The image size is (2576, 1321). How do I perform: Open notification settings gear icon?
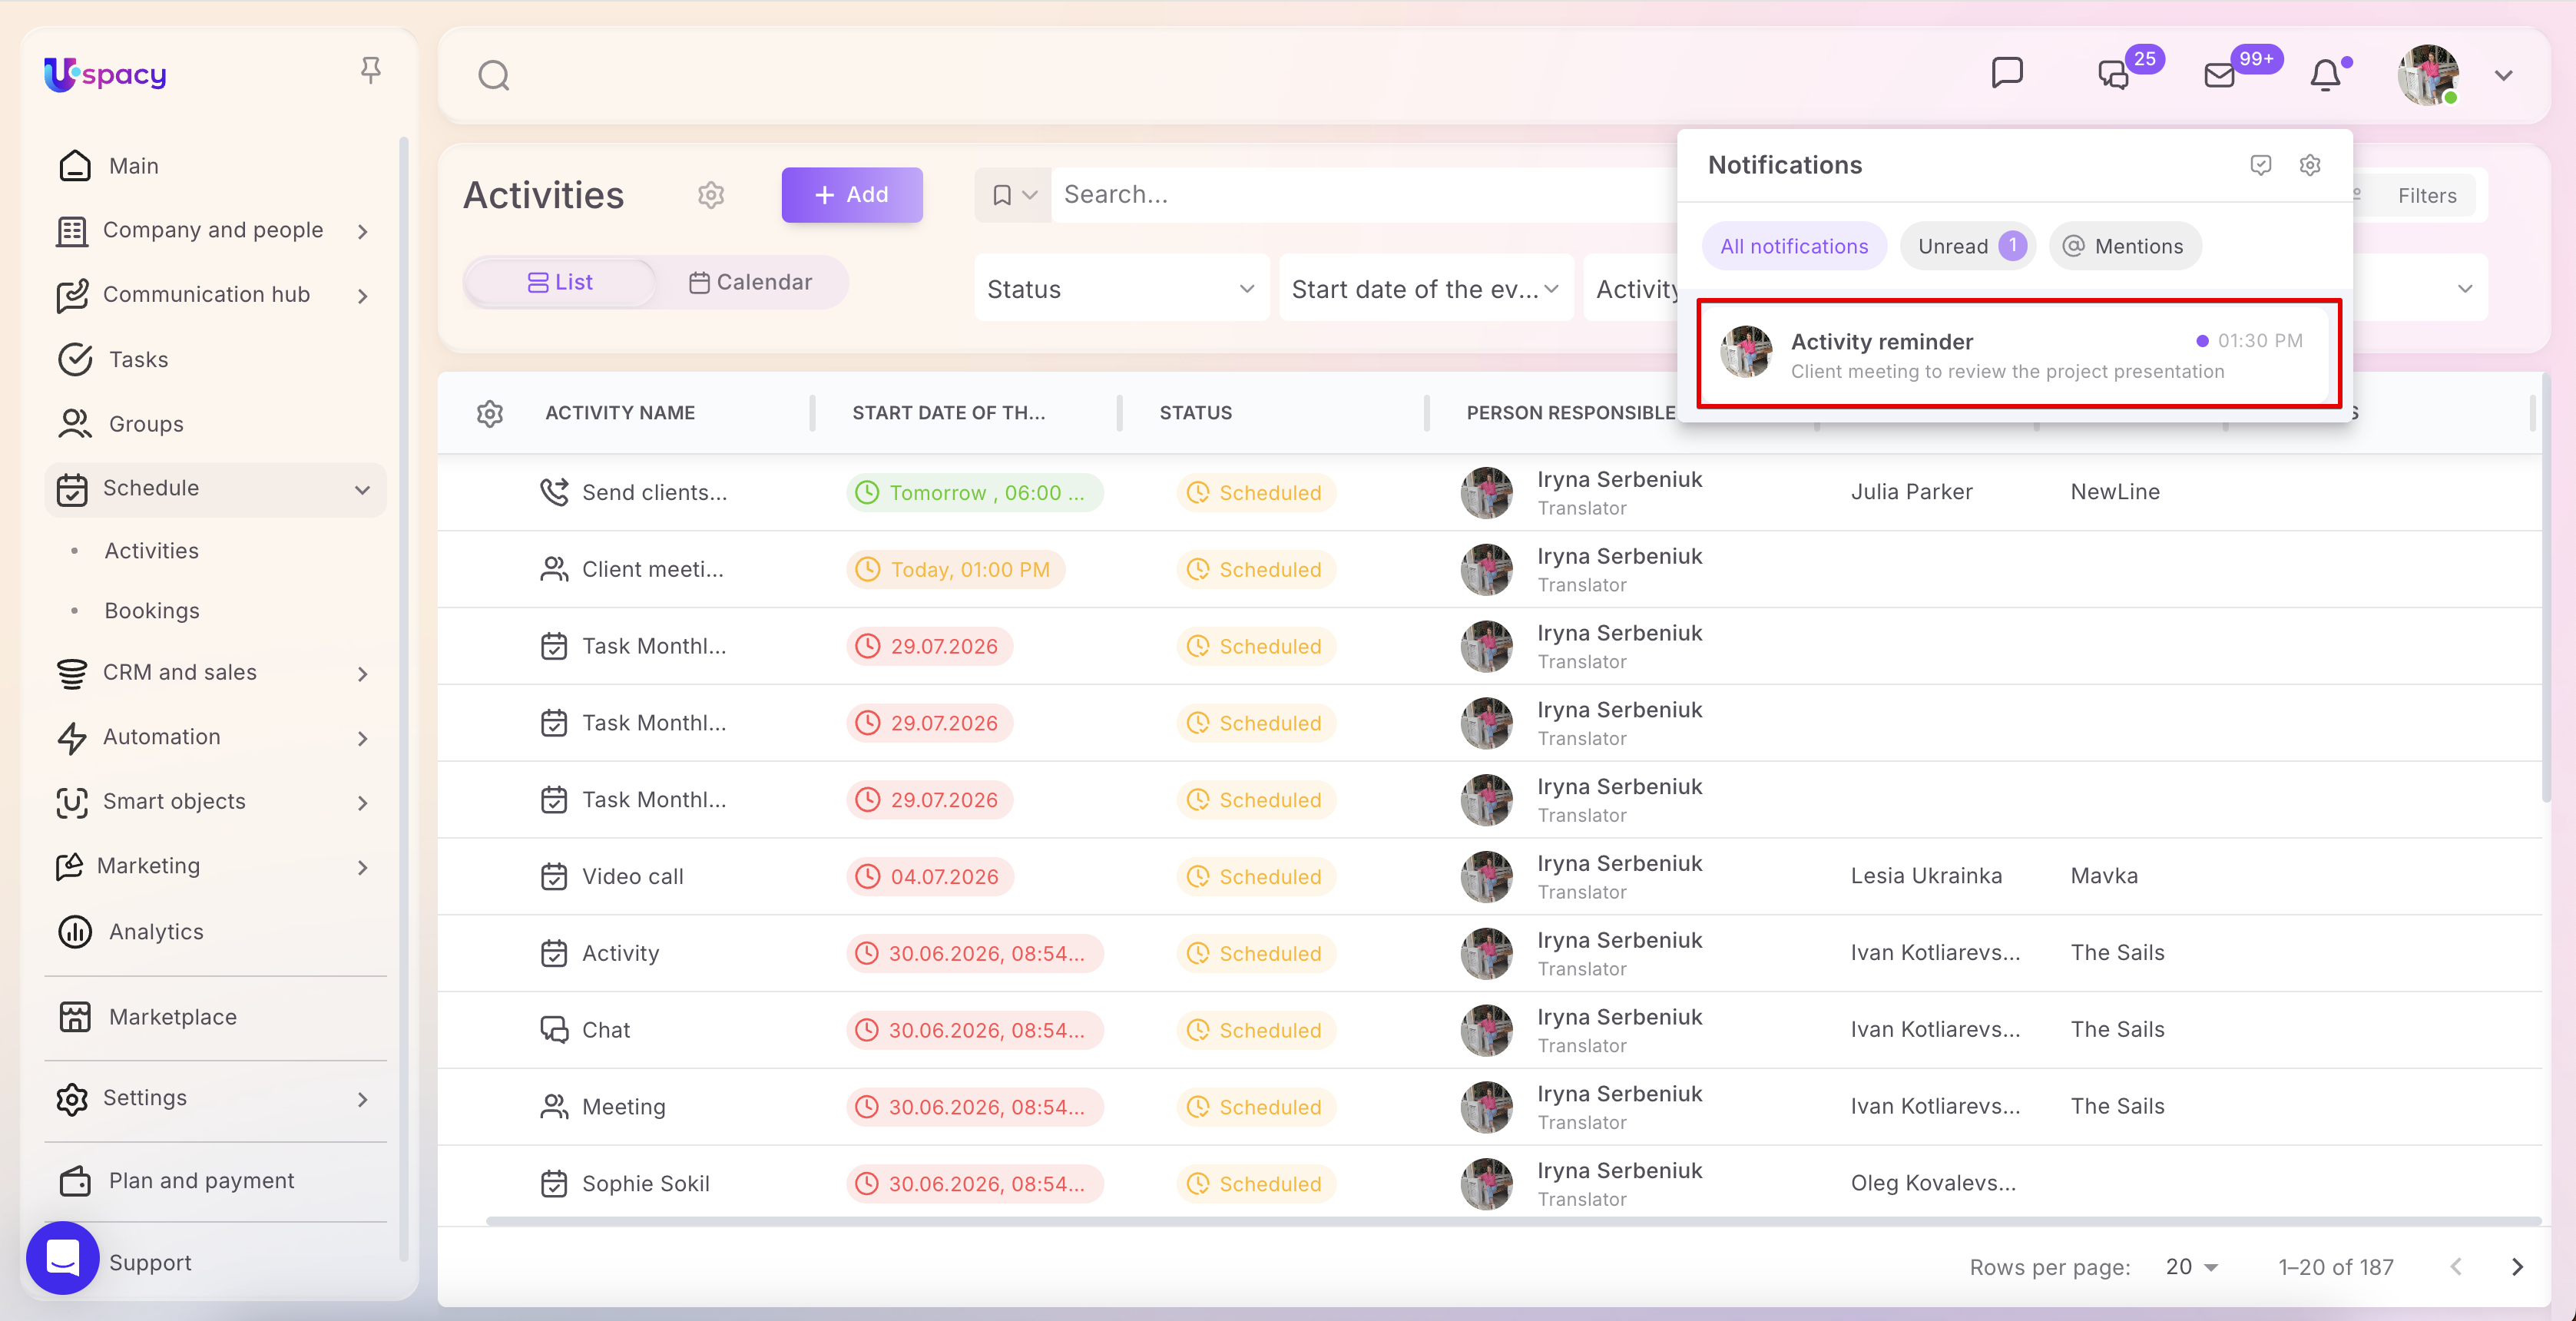[2309, 165]
